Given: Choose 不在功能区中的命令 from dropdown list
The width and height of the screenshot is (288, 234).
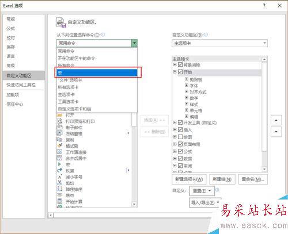Looking at the screenshot, I should pyautogui.click(x=97, y=58).
